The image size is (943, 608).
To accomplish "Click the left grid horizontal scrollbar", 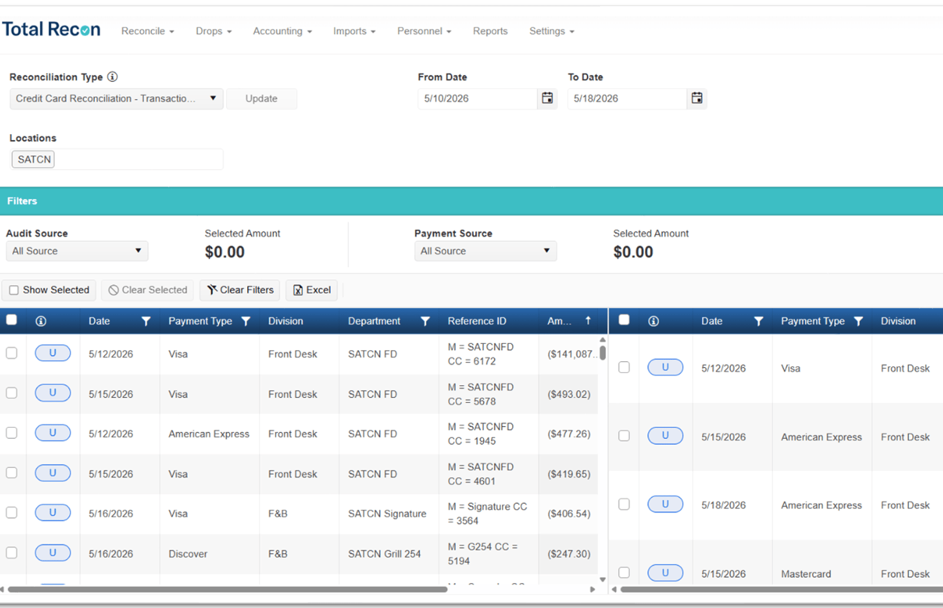I will (x=227, y=589).
